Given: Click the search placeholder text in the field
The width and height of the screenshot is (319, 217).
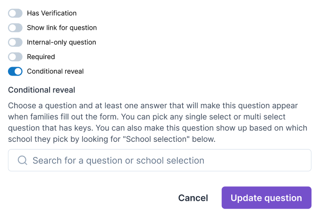Looking at the screenshot, I should 118,160.
